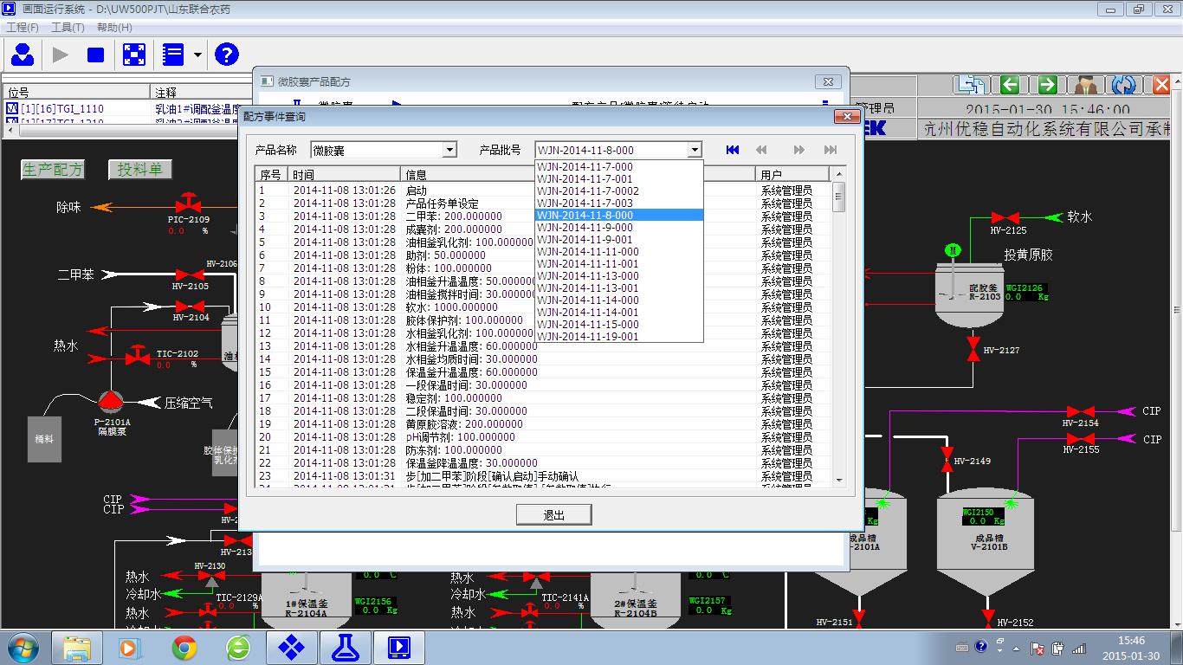Image resolution: width=1183 pixels, height=665 pixels.
Task: Open the blue list notebook icon
Action: pyautogui.click(x=174, y=55)
